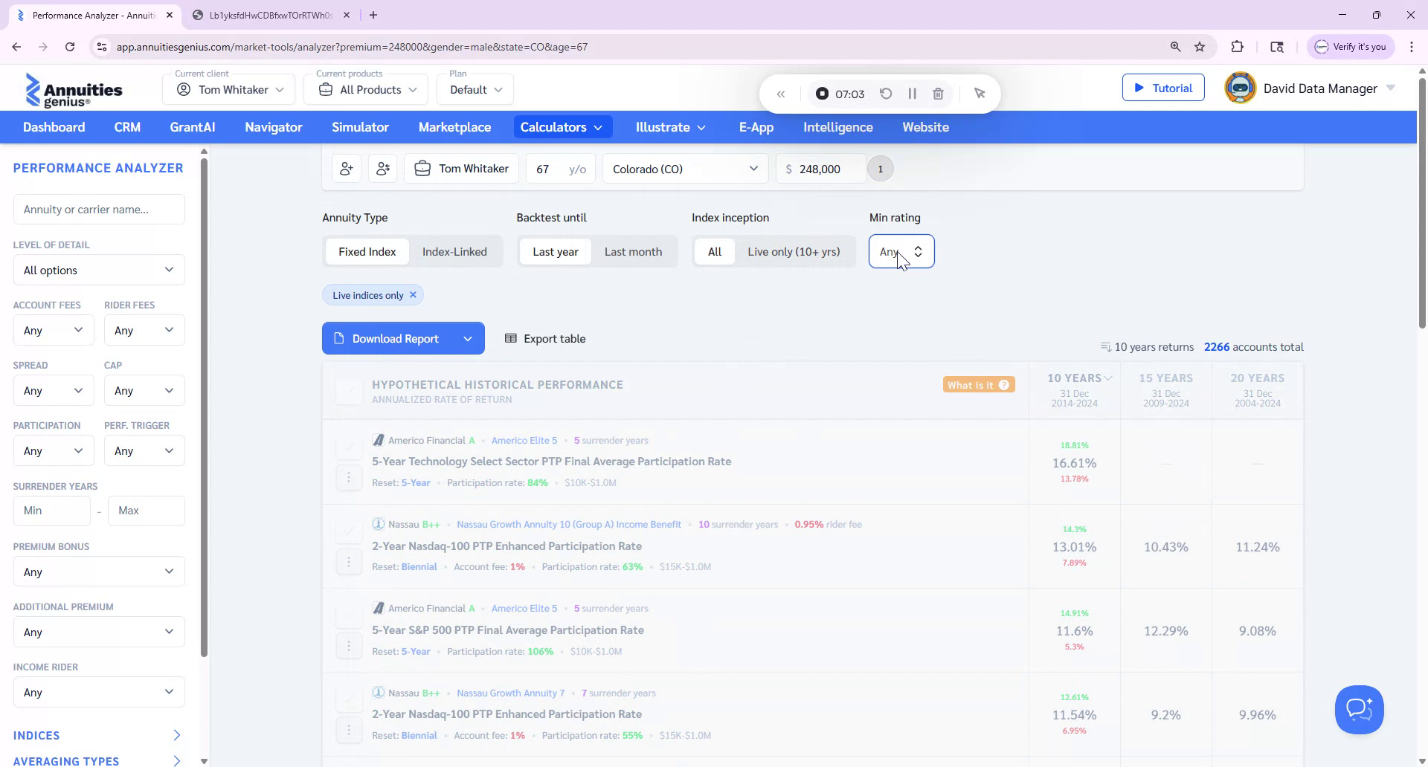The height and width of the screenshot is (767, 1428).
Task: Open the chat assistant bubble
Action: tap(1359, 709)
